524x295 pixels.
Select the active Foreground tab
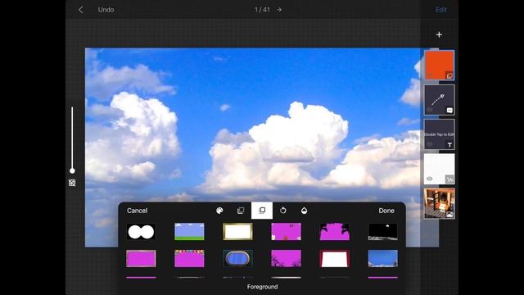(x=262, y=211)
